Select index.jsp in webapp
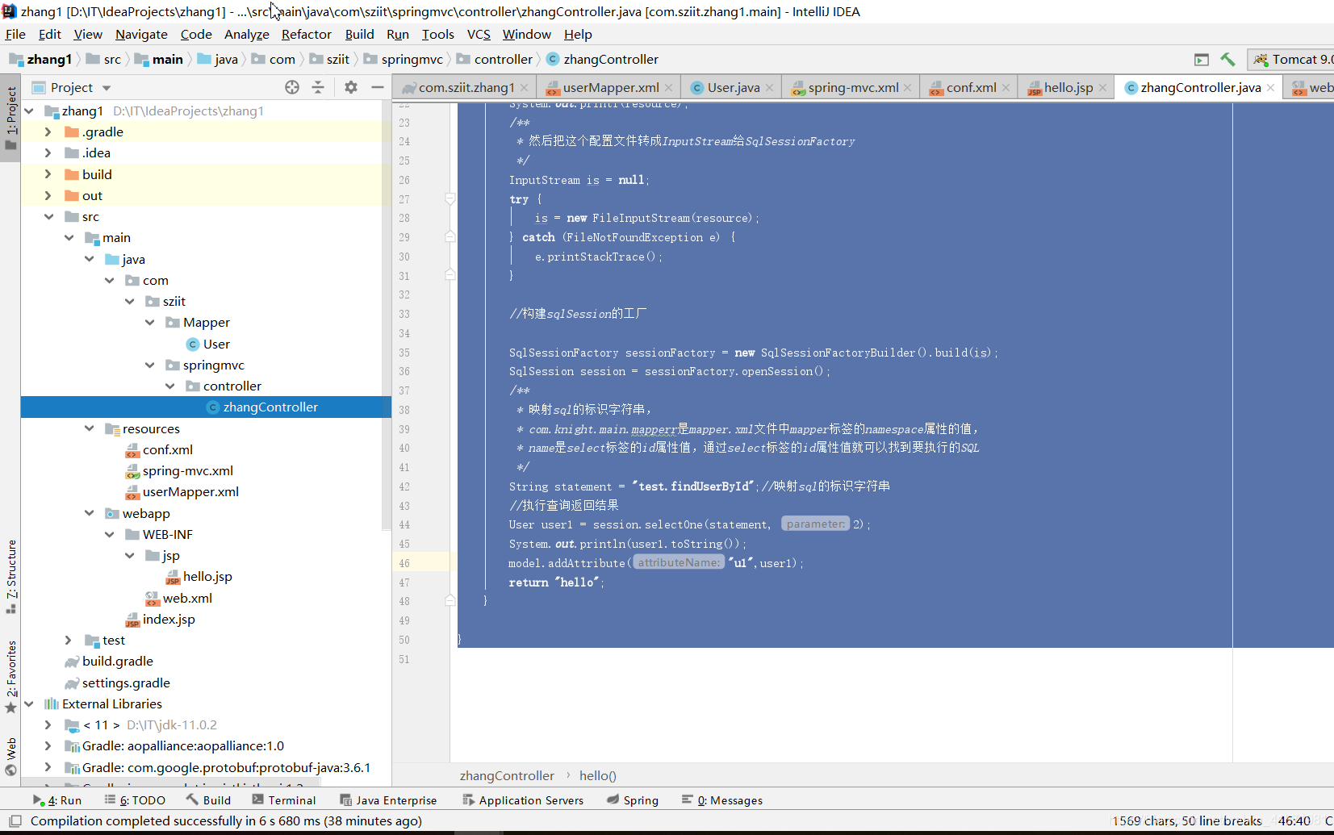1334x835 pixels. point(160,619)
